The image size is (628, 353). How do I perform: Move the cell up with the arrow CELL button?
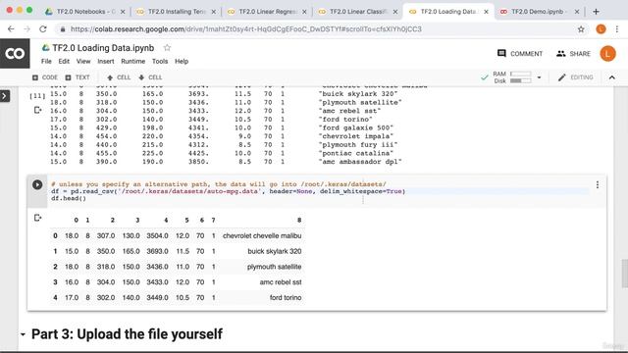119,77
